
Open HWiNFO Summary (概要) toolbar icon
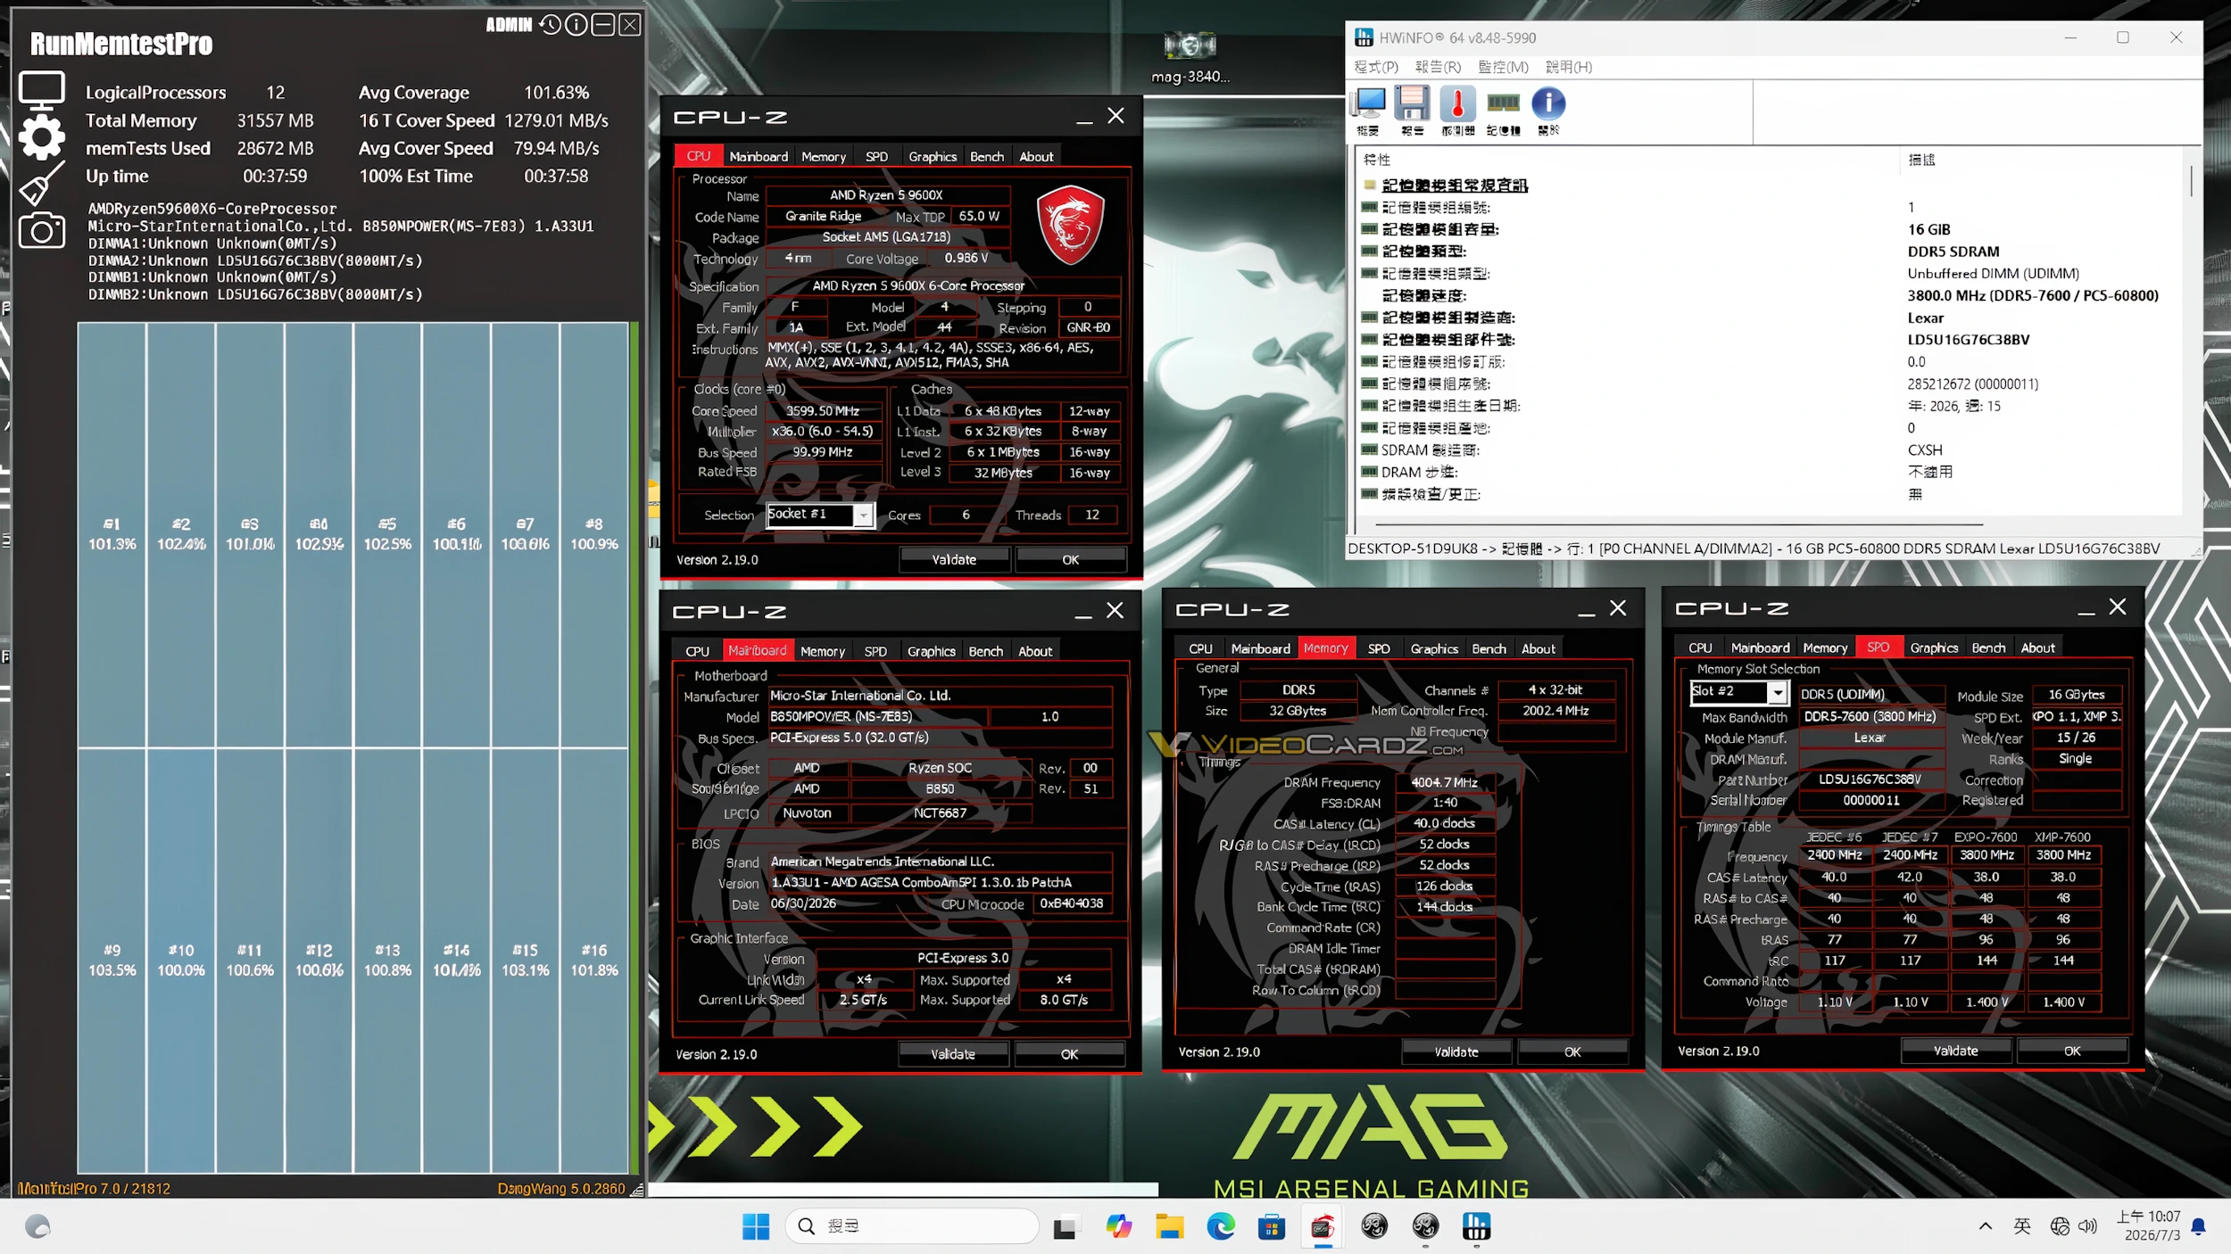click(x=1368, y=111)
